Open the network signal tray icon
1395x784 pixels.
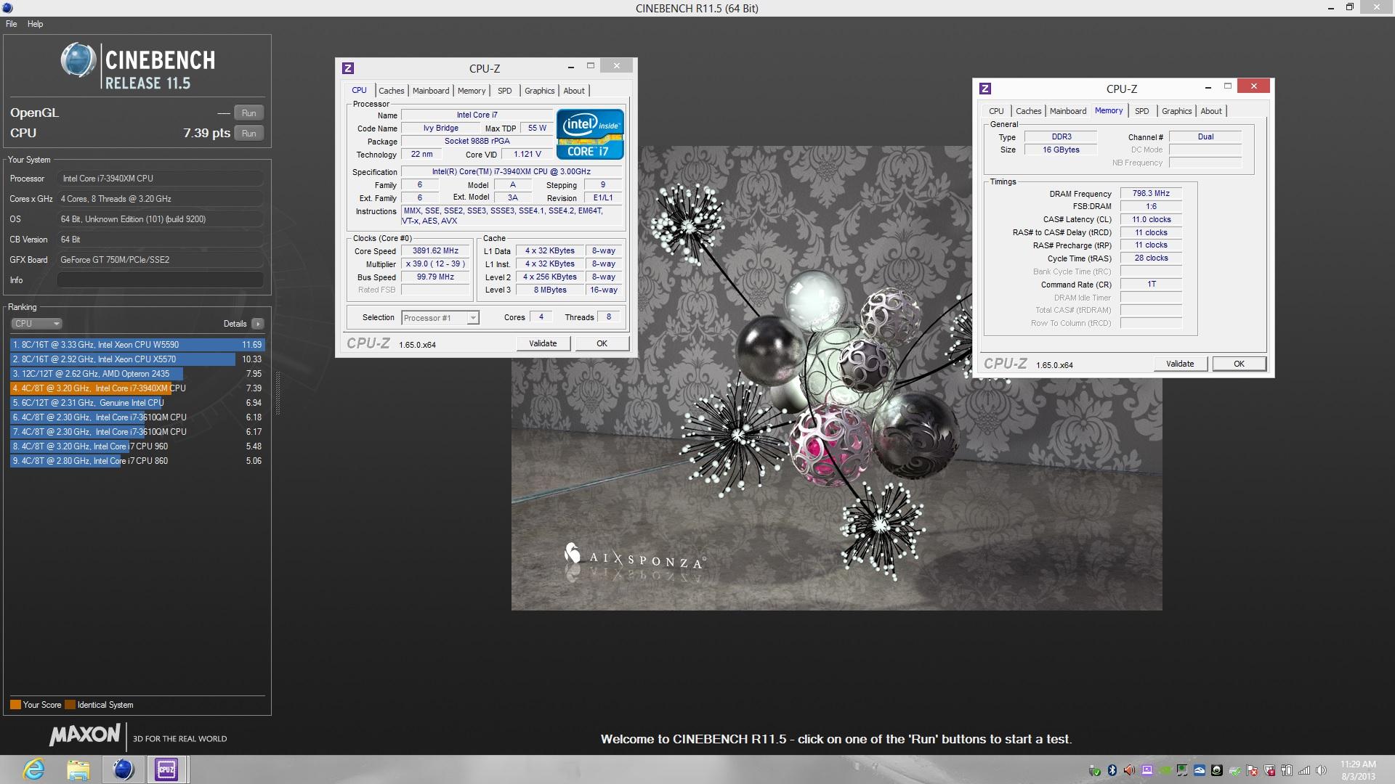pyautogui.click(x=1304, y=770)
